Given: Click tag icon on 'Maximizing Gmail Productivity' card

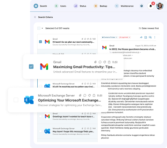Looking at the screenshot, I should 105,62.
